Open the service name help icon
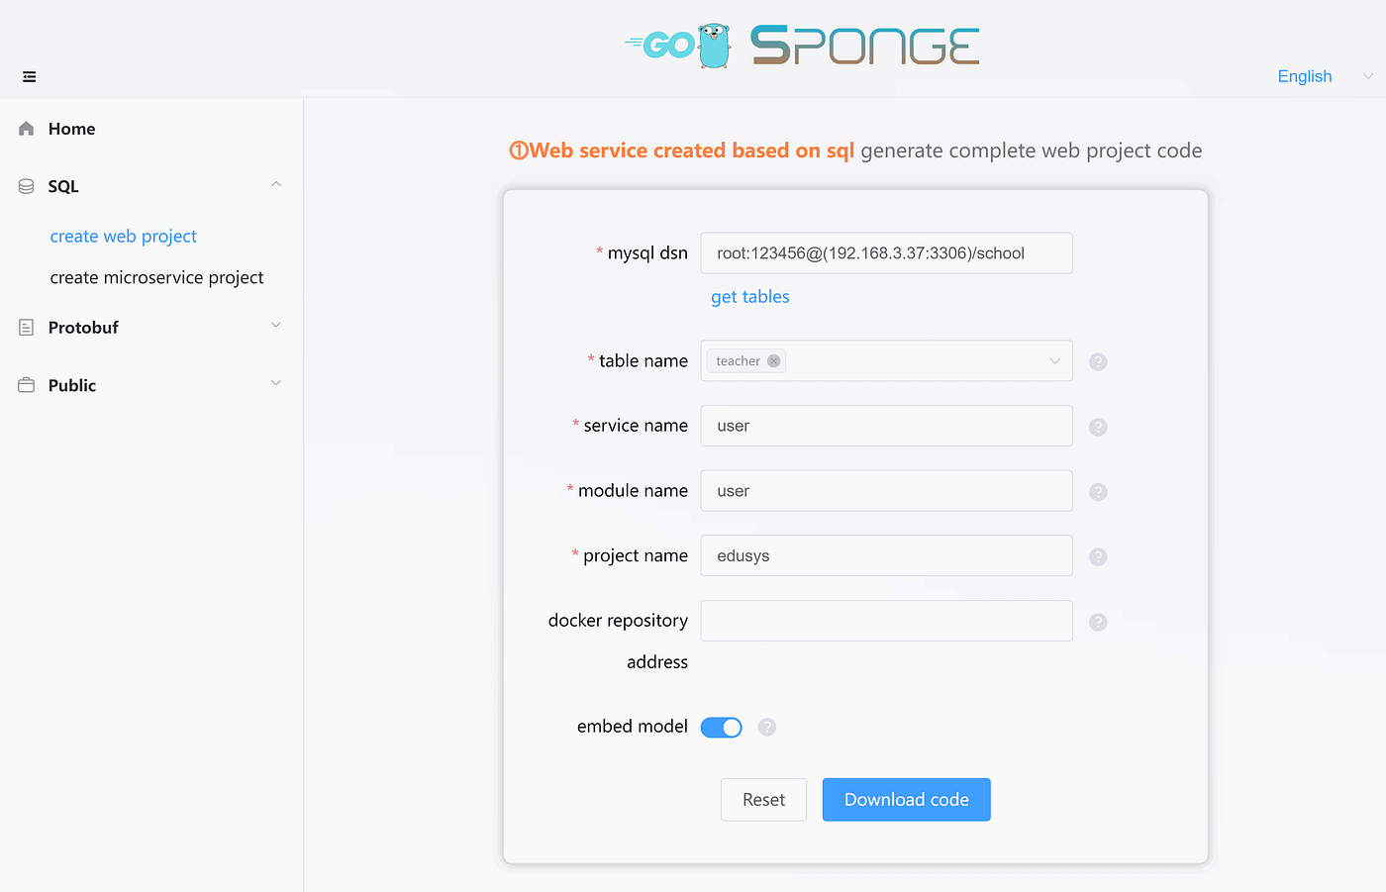Viewport: 1386px width, 892px height. [1098, 427]
